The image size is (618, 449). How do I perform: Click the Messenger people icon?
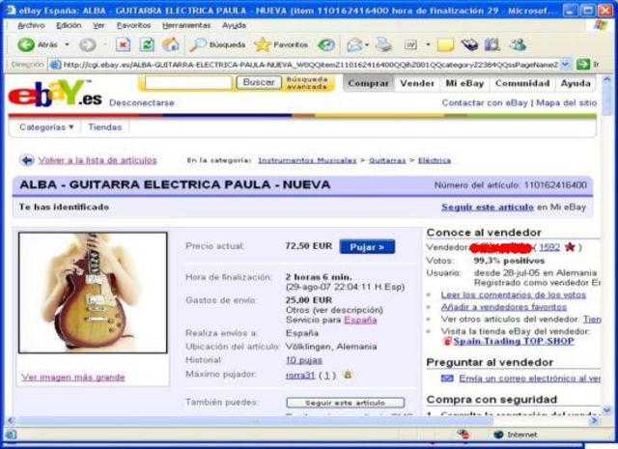click(518, 45)
